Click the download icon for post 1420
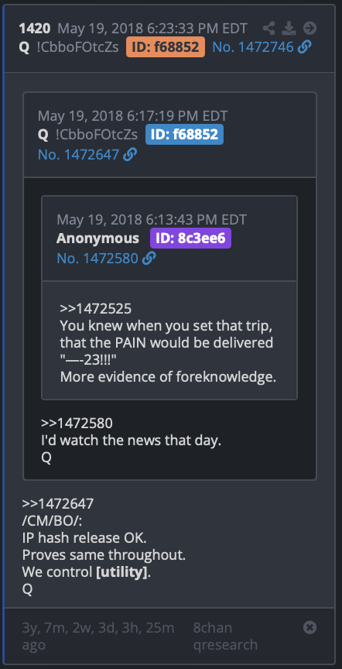342x669 pixels. [x=289, y=29]
